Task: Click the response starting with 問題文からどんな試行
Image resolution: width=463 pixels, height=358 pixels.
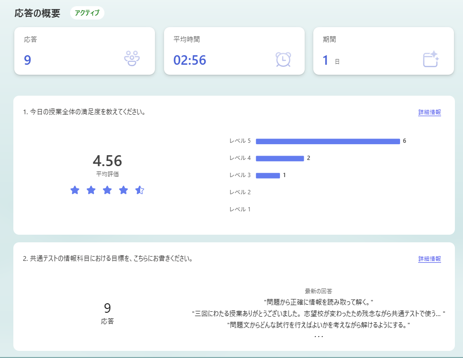Action: 318,325
